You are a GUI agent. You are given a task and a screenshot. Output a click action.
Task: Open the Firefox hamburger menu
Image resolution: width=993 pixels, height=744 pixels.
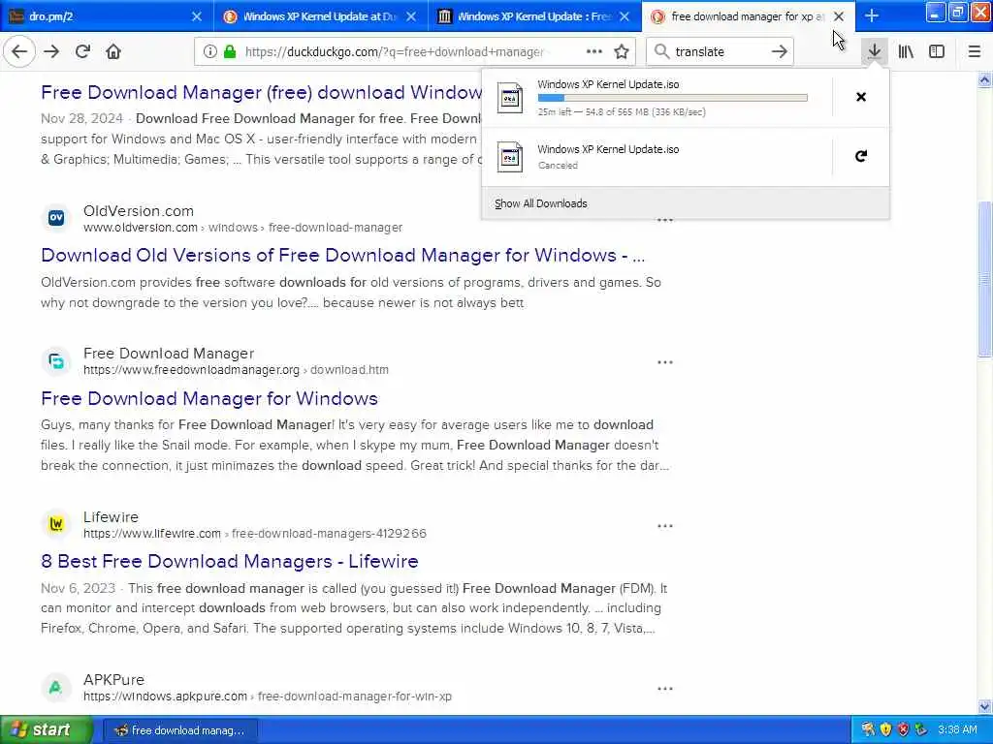pyautogui.click(x=975, y=52)
